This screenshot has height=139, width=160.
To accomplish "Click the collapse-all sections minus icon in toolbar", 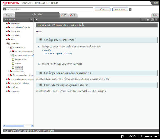I will [148, 19].
